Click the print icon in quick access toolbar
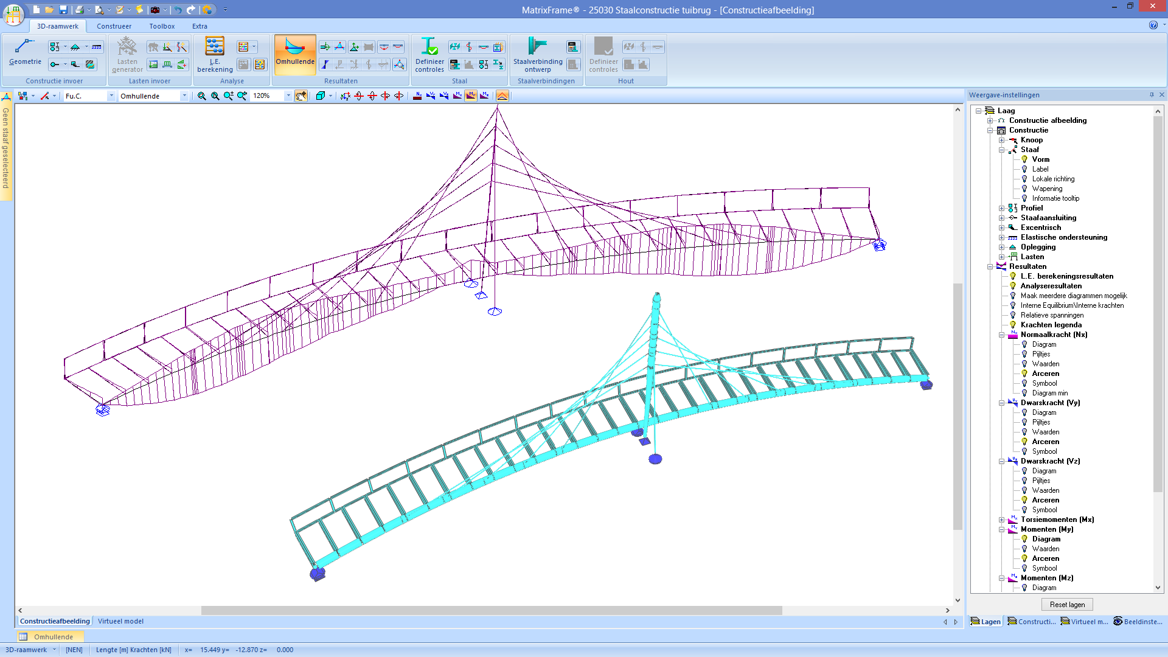The height and width of the screenshot is (657, 1168). (79, 10)
